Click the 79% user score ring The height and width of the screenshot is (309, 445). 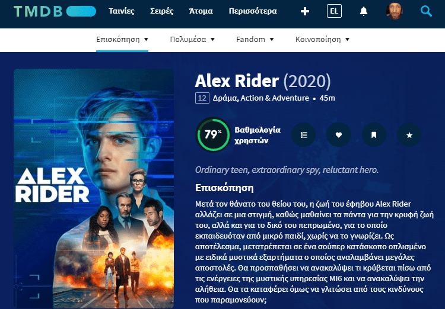[213, 134]
